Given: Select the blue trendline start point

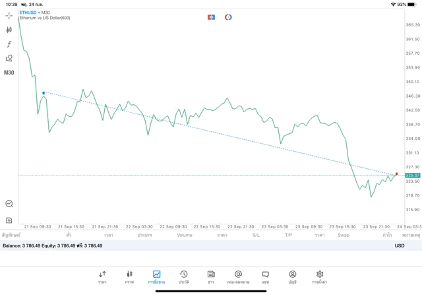Looking at the screenshot, I should pos(44,93).
